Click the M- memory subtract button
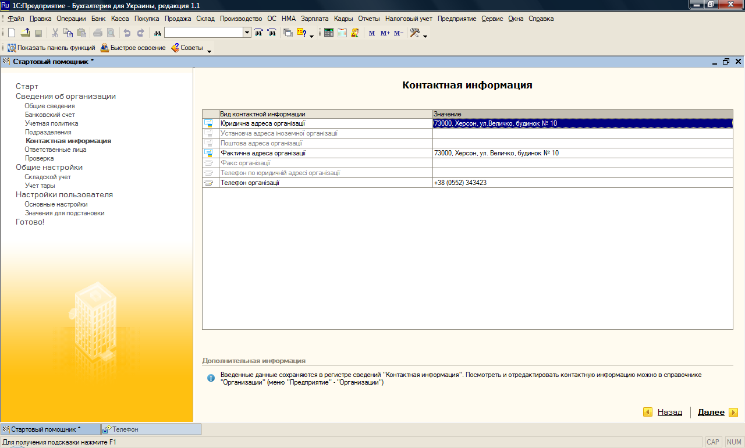This screenshot has height=448, width=745. pos(399,33)
